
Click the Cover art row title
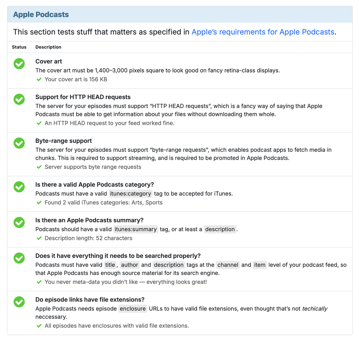pyautogui.click(x=49, y=61)
